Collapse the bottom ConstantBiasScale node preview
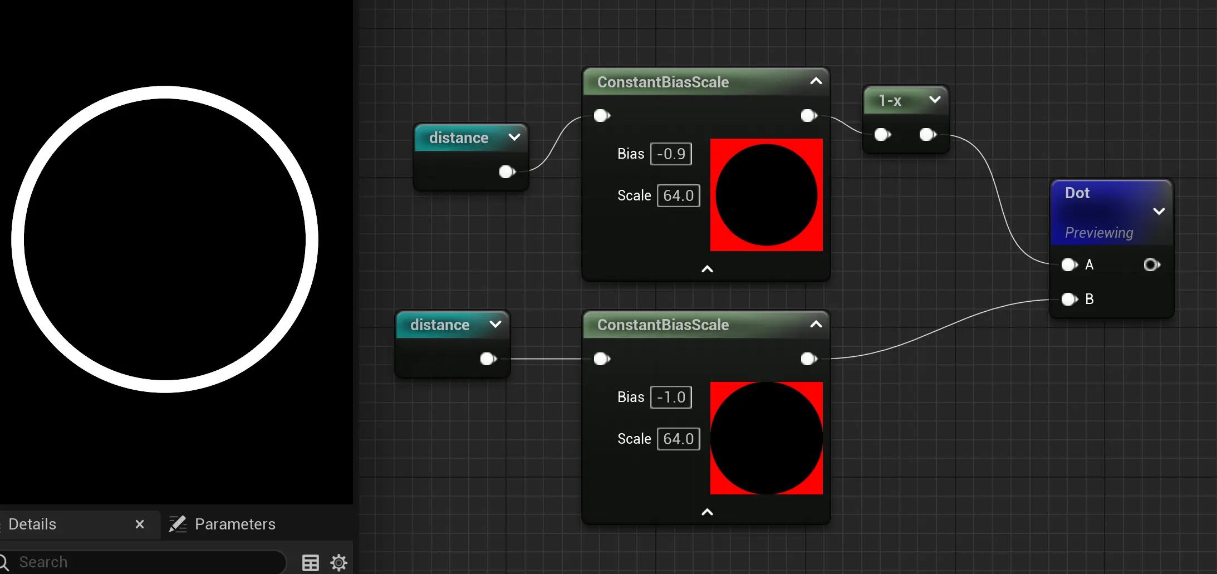 [x=816, y=325]
